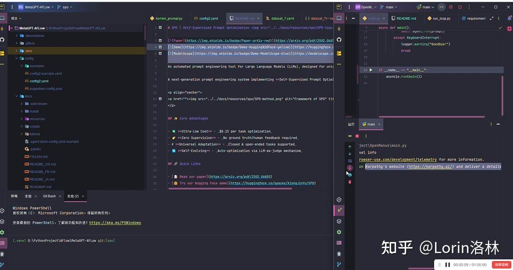The width and height of the screenshot is (513, 270).
Task: Click the GitHub icon in left sidebar
Action: coord(2,39)
